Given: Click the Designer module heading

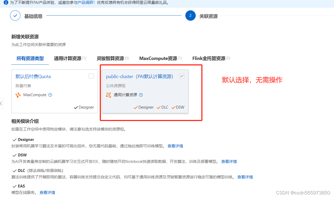Looking at the screenshot, I should (x=26, y=140).
